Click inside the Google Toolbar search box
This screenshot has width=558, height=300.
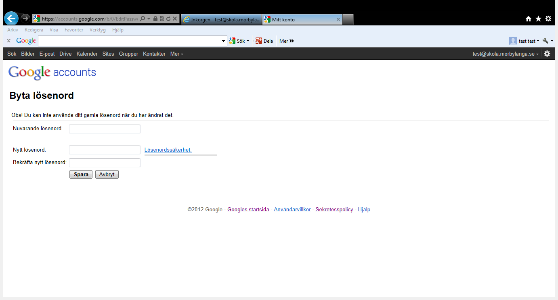point(130,41)
